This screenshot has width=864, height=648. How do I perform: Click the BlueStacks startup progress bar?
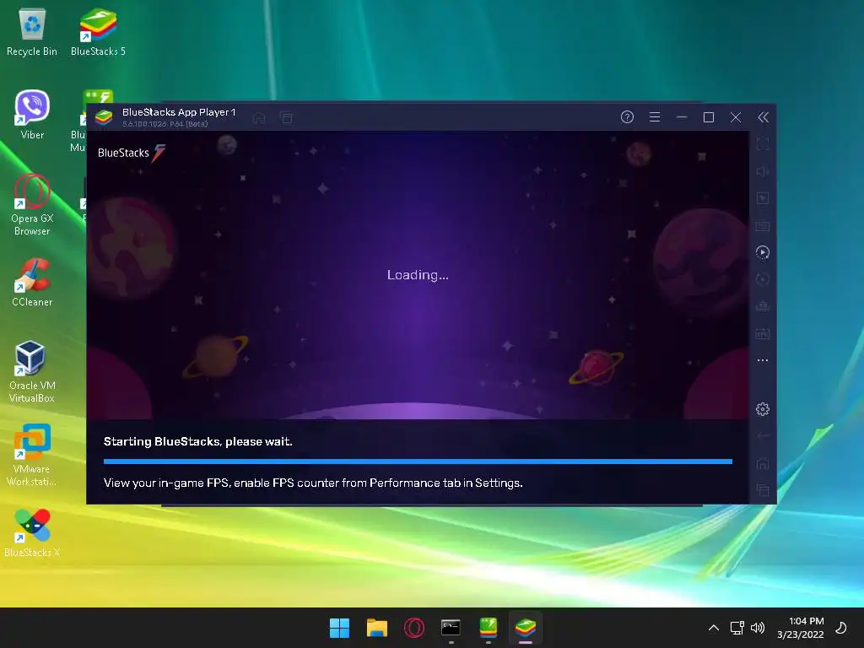[x=418, y=462]
